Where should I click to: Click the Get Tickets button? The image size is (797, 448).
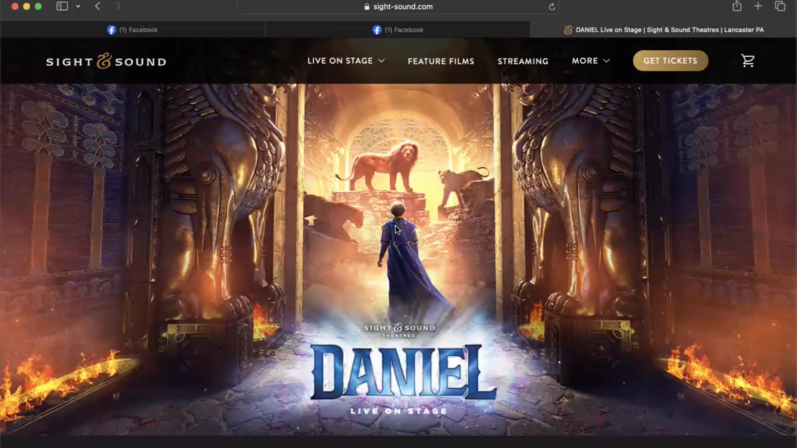(x=670, y=60)
